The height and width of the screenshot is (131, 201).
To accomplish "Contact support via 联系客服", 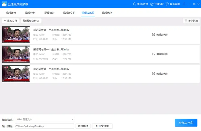I will 173,4.
